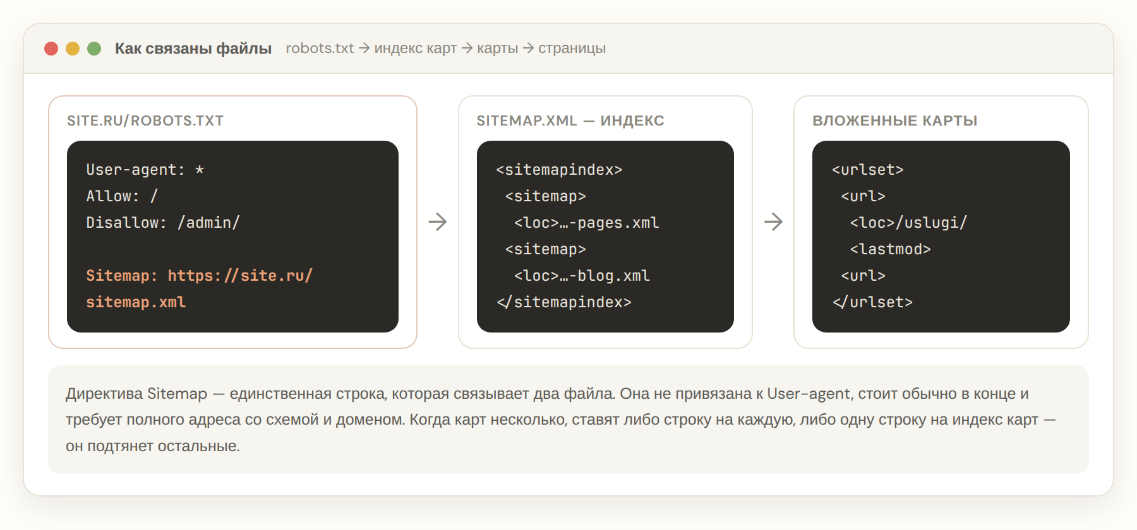Click the 'SITE.RU/ROBOTS.TXT' card heading
Screen dimensions: 1137x530
coord(145,121)
